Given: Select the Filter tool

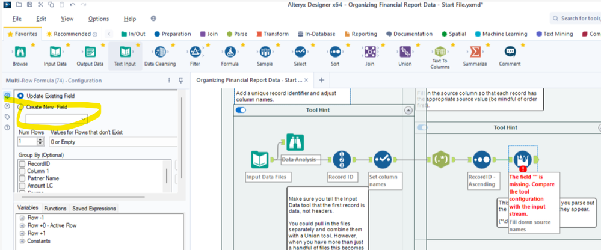Looking at the screenshot, I should point(195,55).
